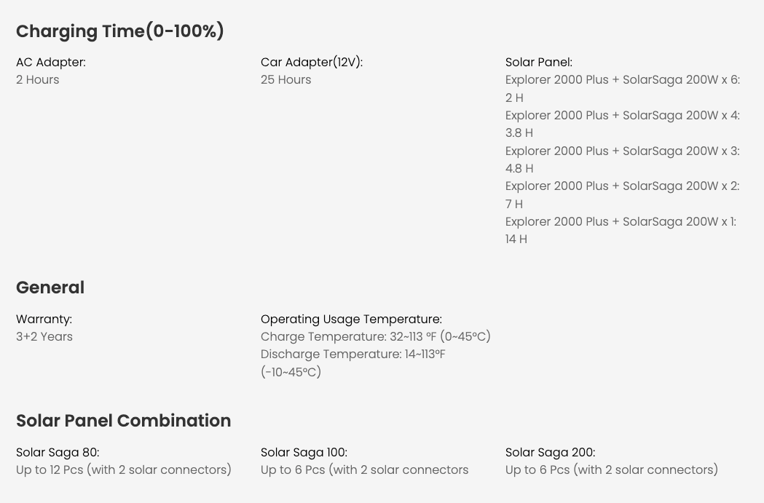Select the Car Adapter(12V) label
The width and height of the screenshot is (764, 503).
tap(312, 63)
